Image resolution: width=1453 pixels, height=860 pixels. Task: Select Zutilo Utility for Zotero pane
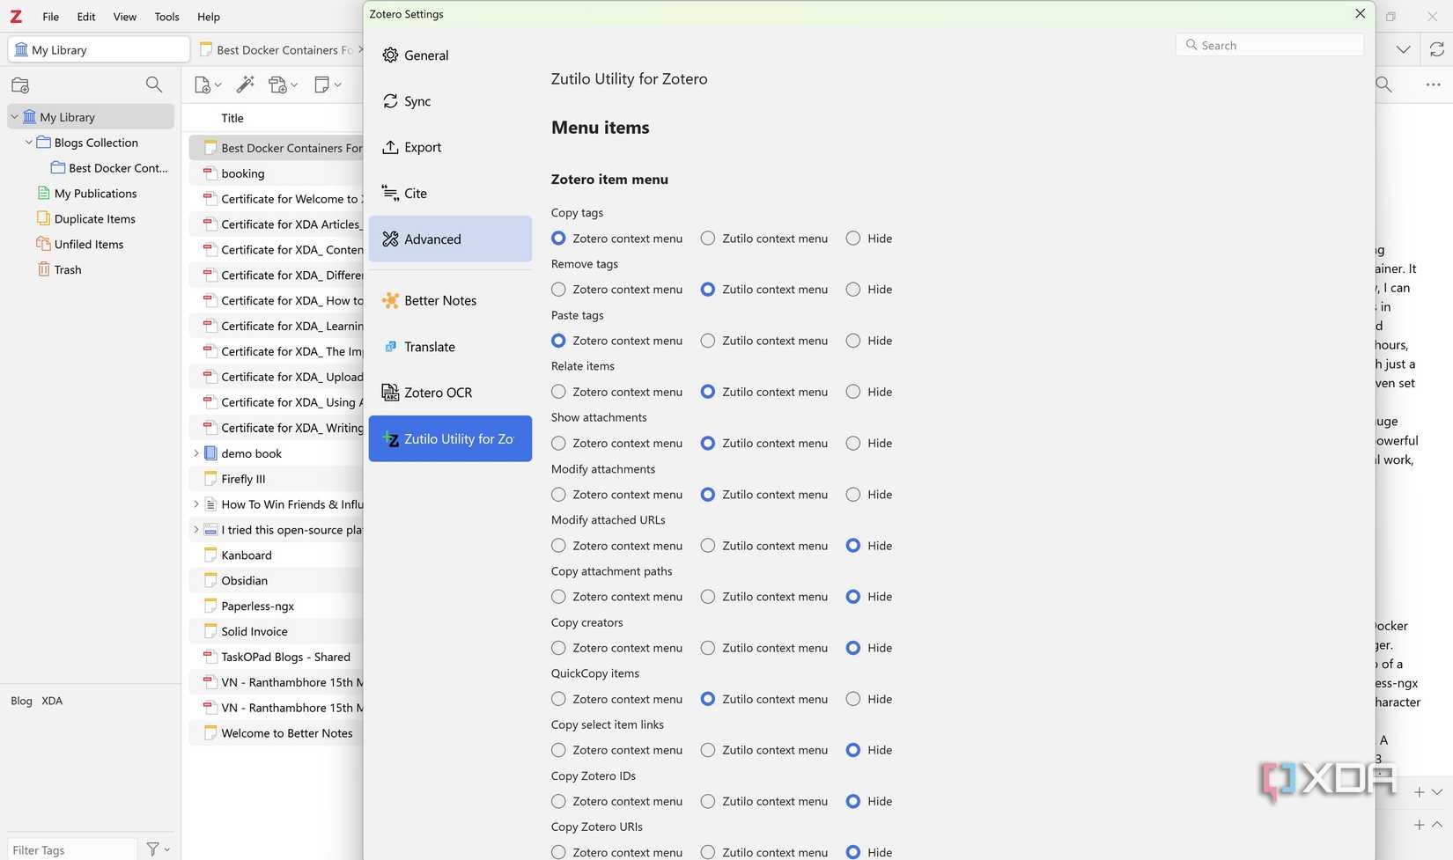pos(450,438)
